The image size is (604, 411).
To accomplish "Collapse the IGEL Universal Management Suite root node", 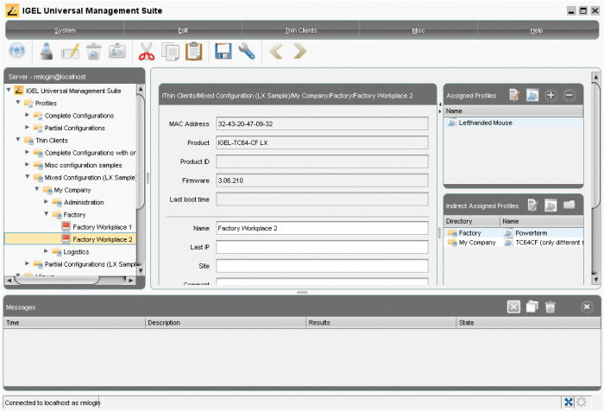I will [9, 90].
